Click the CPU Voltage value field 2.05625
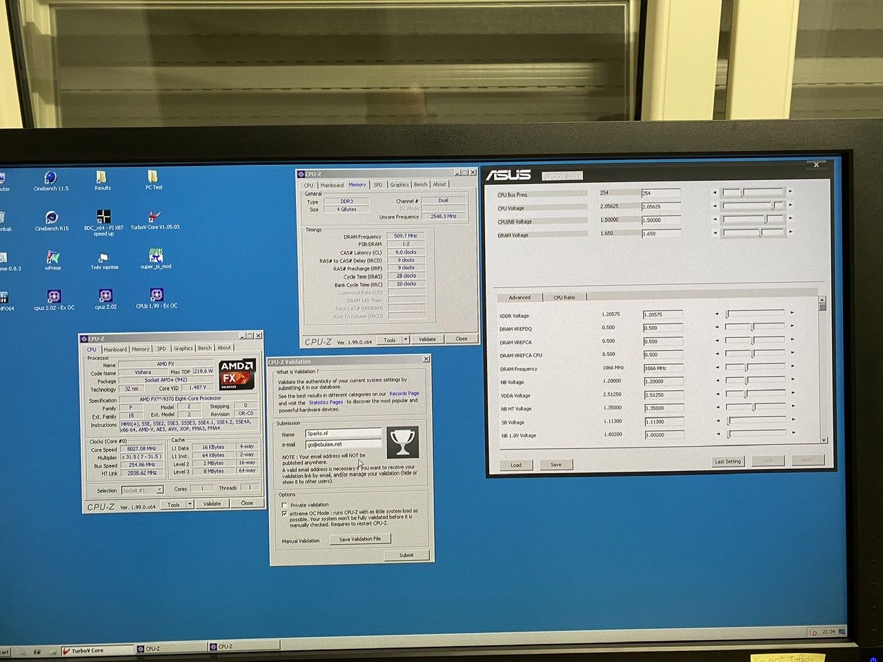The width and height of the screenshot is (883, 662). [x=661, y=206]
